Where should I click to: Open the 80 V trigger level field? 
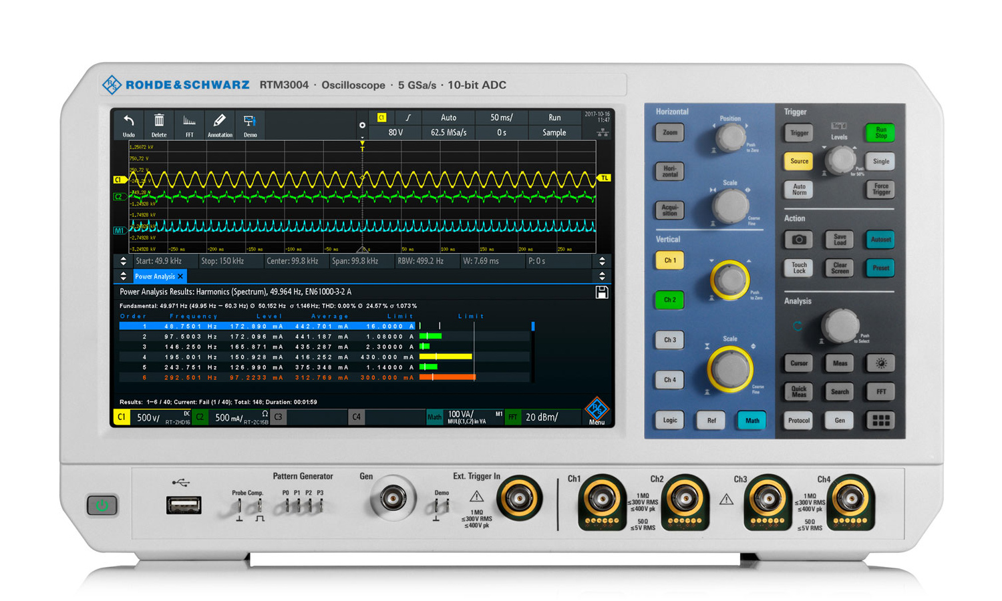[x=395, y=133]
